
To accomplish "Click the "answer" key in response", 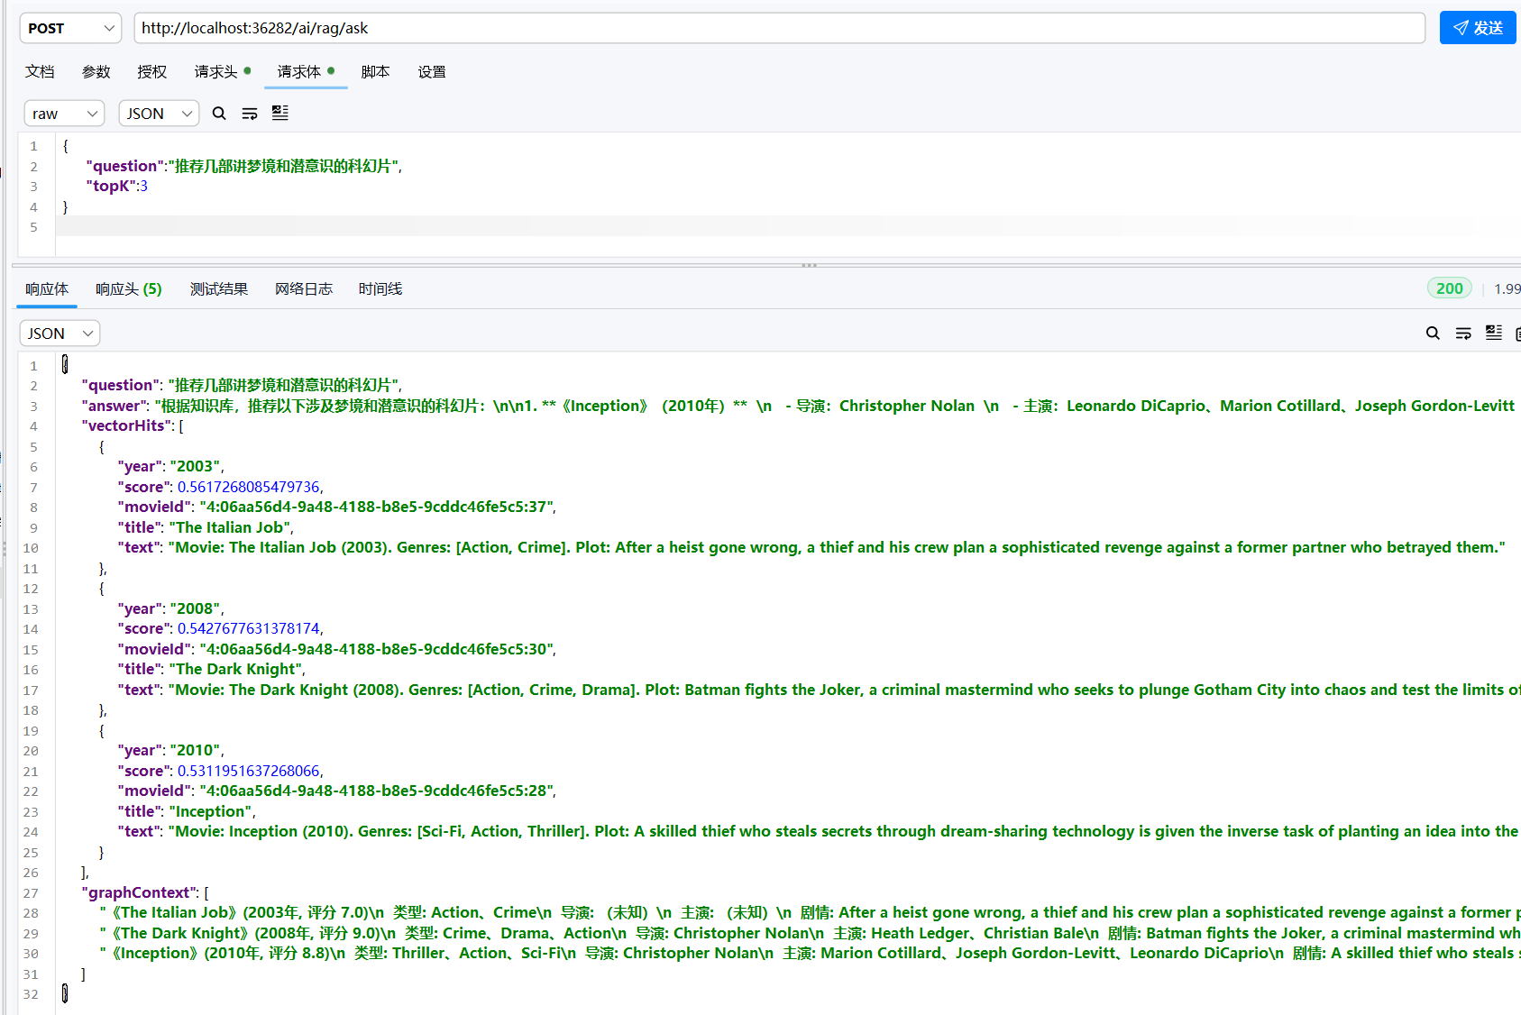I will click(x=115, y=406).
